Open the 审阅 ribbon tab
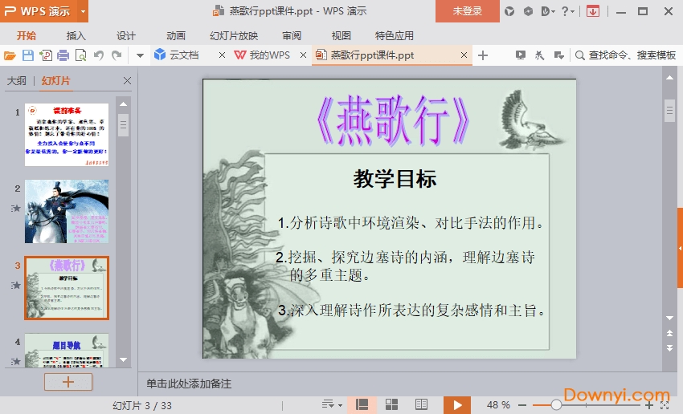The width and height of the screenshot is (683, 414). (292, 35)
